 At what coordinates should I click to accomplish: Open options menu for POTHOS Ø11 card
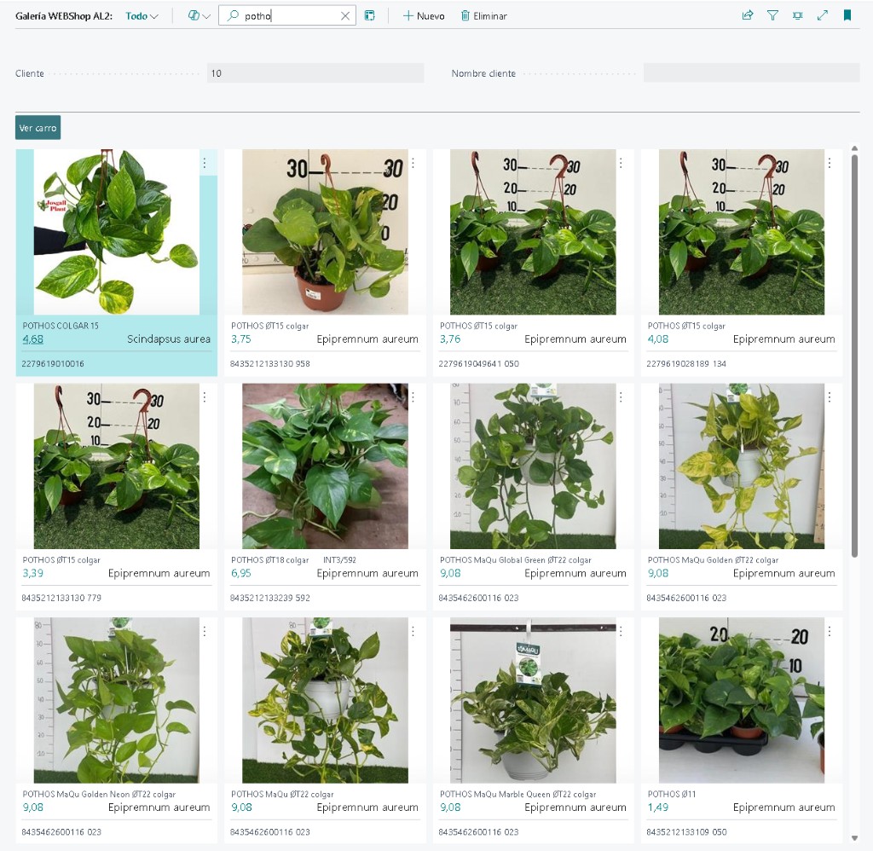pos(830,631)
